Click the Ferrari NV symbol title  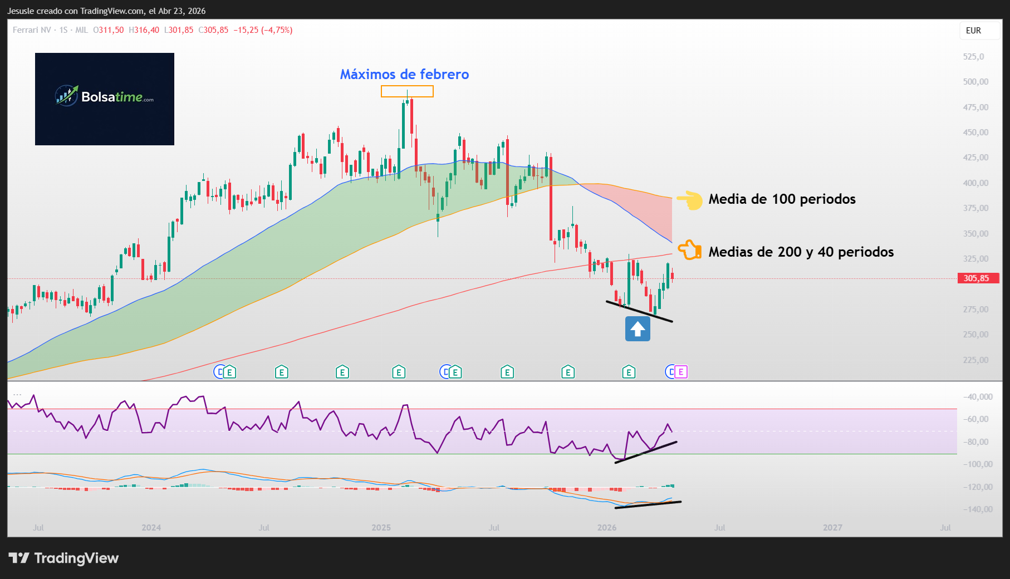click(32, 30)
